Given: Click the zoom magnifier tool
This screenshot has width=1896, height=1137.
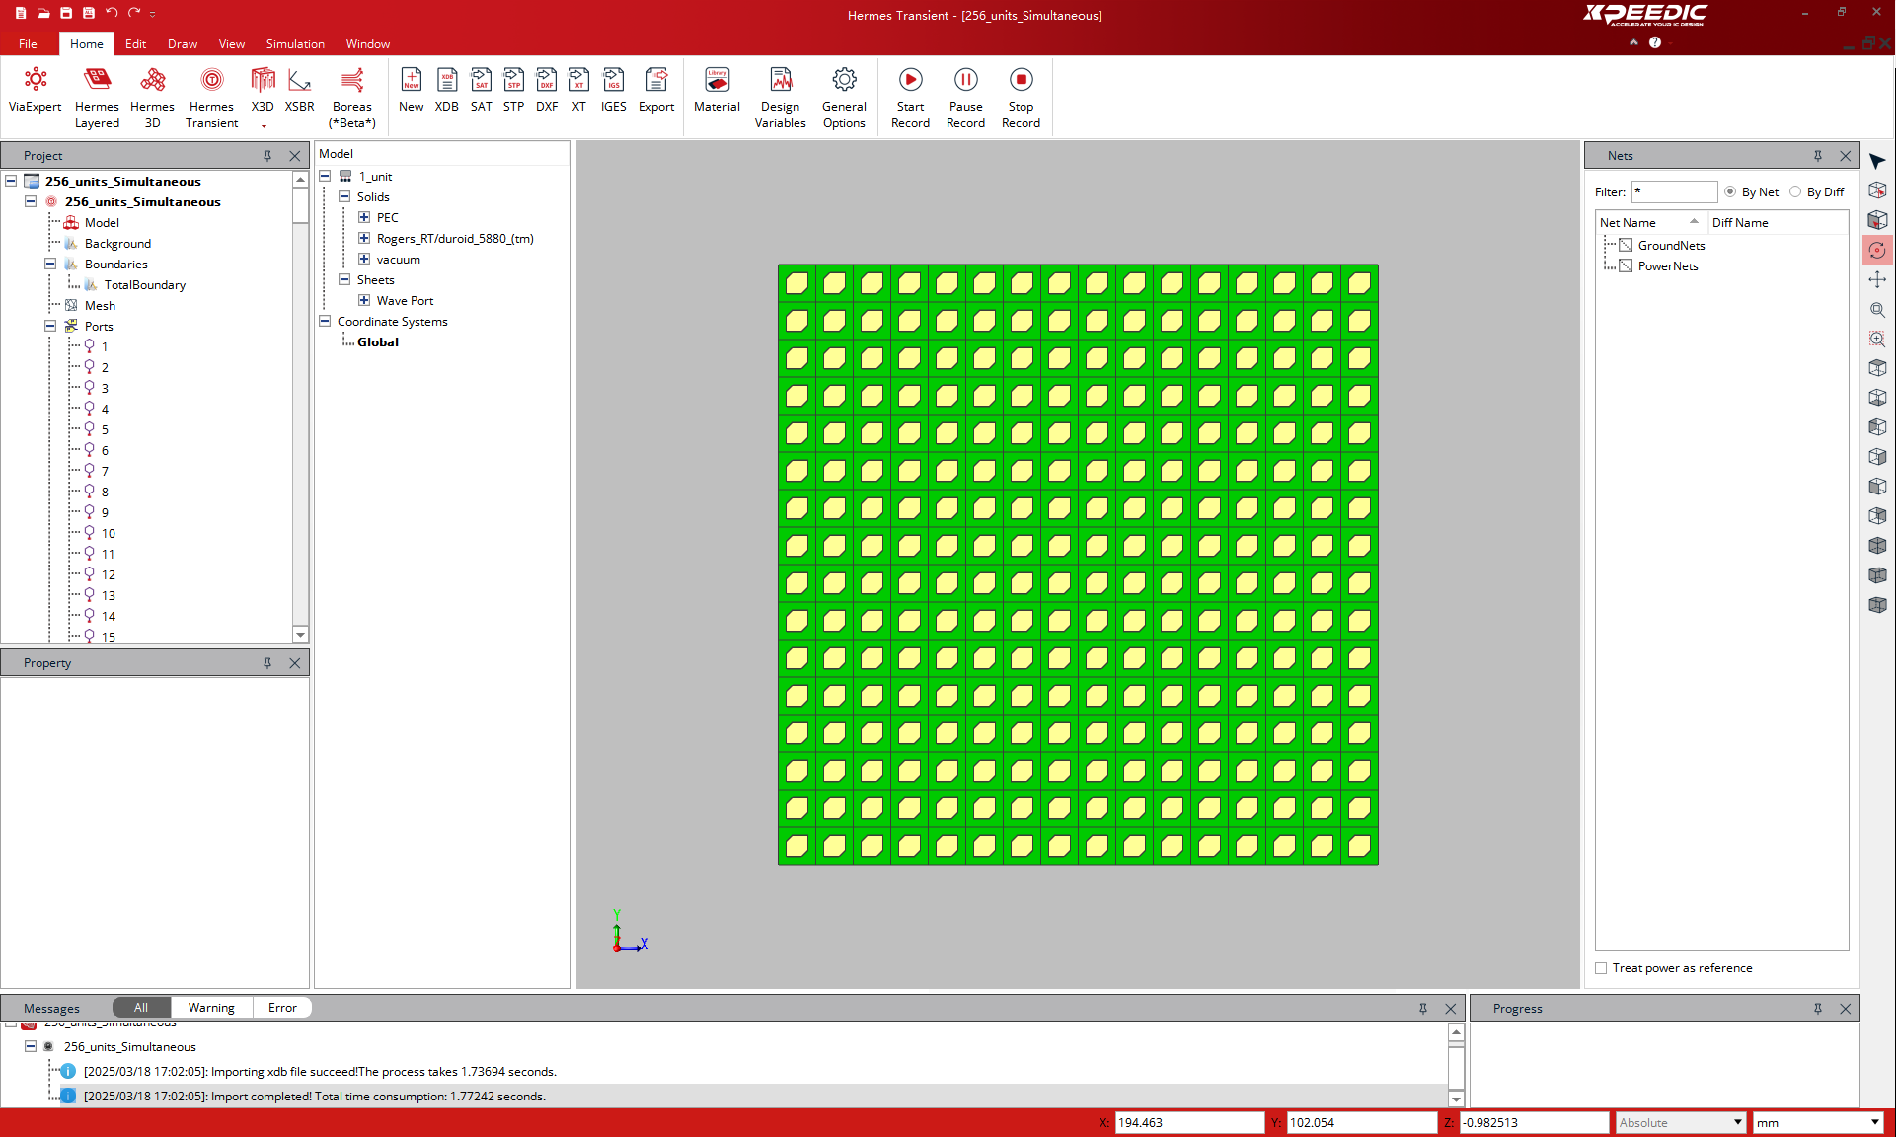Looking at the screenshot, I should (1877, 309).
